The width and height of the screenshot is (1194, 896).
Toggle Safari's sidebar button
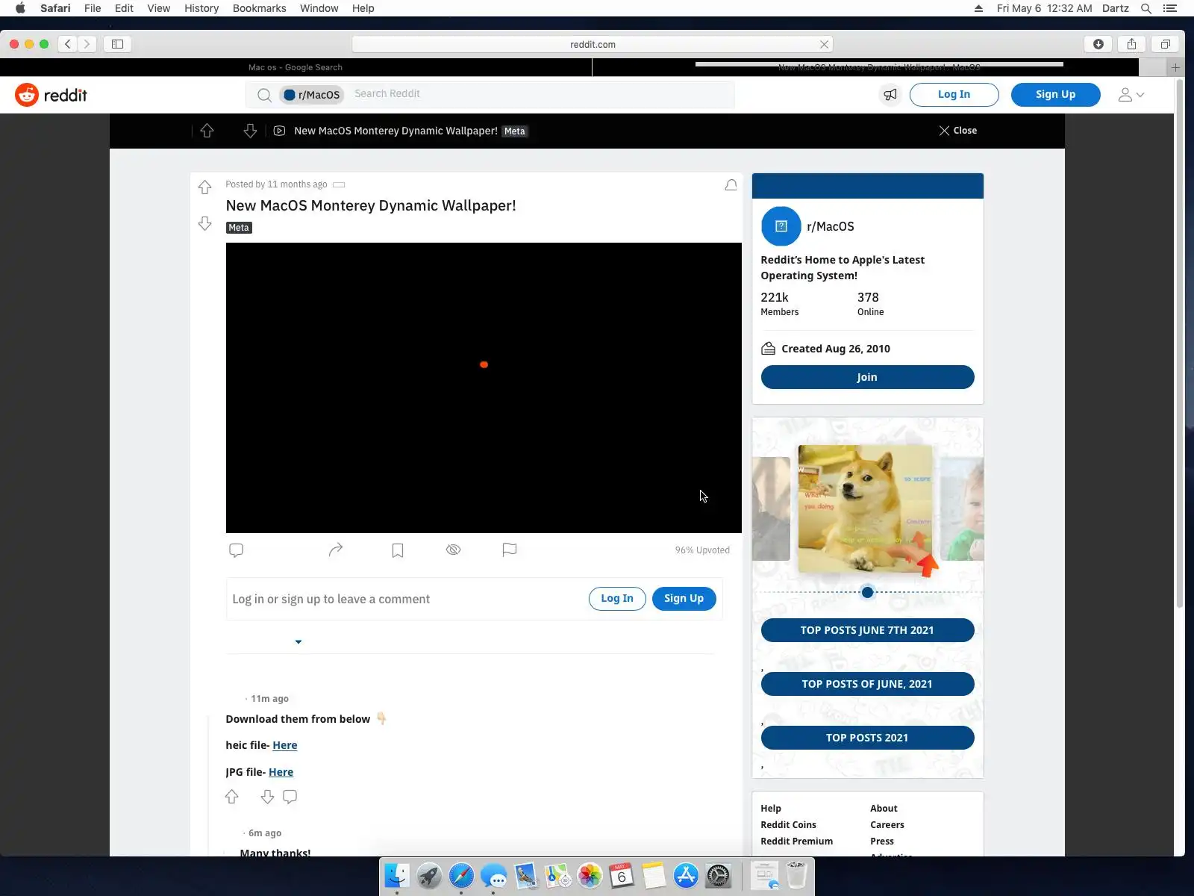click(118, 44)
